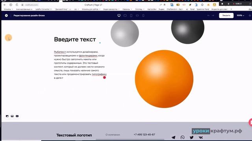Click the browser back arrow
Image resolution: width=252 pixels, height=141 pixels.
[5, 5]
